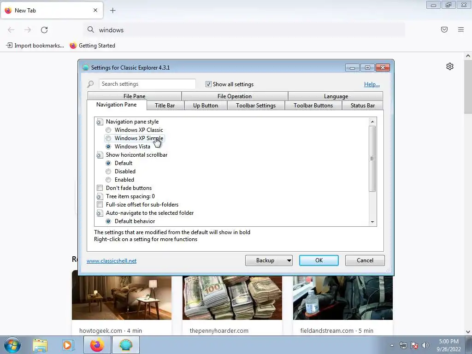Screen dimensions: 472x354
Task: Select Disabled horizontal scrollbar option
Action: [108, 171]
